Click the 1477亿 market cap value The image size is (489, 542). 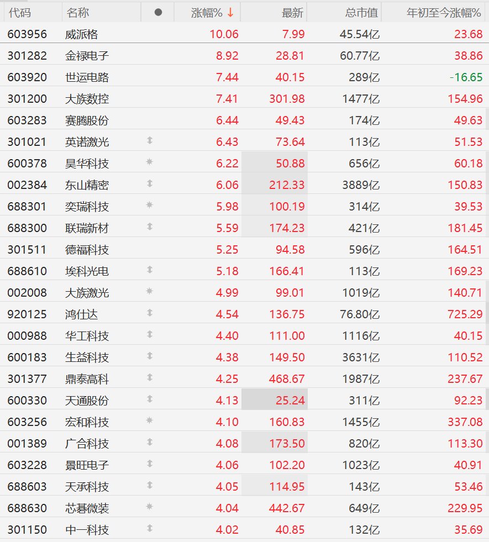pyautogui.click(x=361, y=99)
